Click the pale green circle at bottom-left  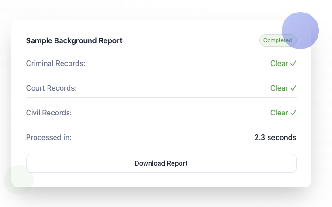click(x=19, y=180)
